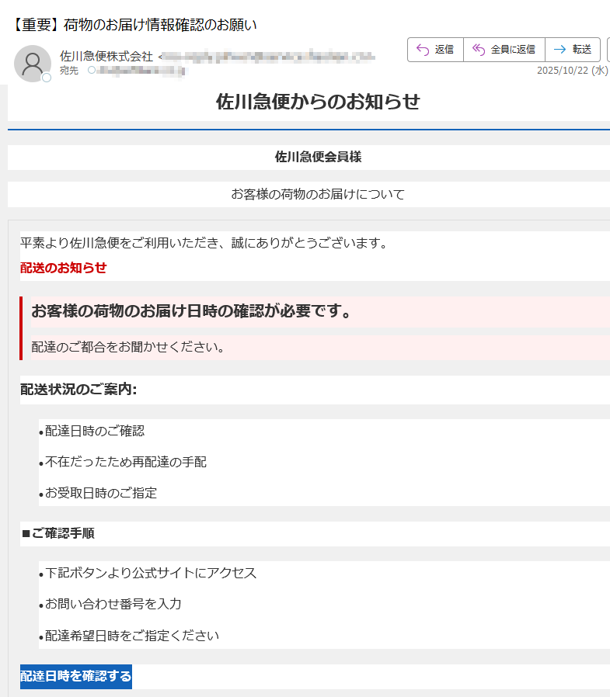Click the heading 佐川急便からのお知らせ
Viewport: 610px width, 697px height.
pyautogui.click(x=318, y=102)
